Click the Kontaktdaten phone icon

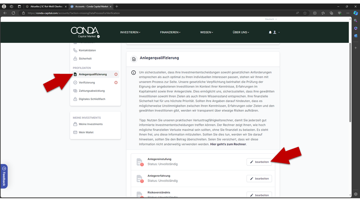pos(75,50)
